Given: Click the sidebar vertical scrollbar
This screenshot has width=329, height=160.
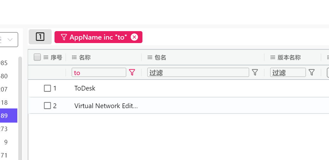Looking at the screenshot, I should tap(20, 108).
